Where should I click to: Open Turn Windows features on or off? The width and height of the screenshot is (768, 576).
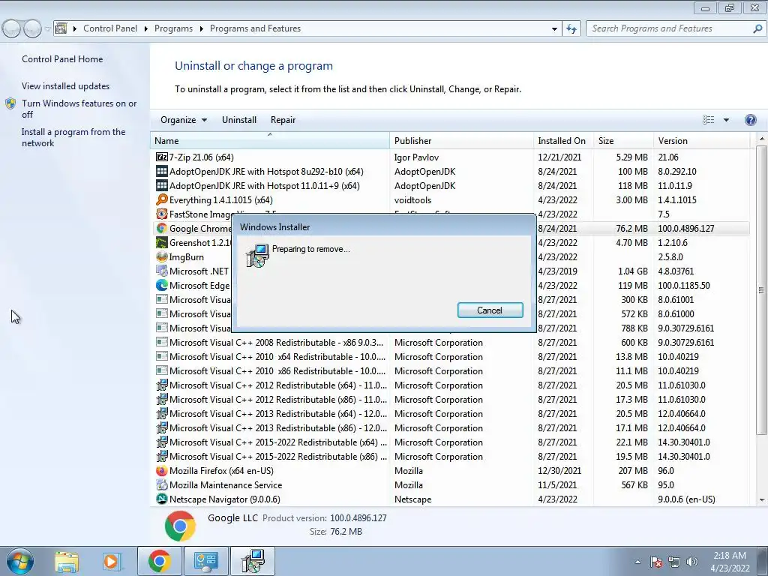coord(79,109)
